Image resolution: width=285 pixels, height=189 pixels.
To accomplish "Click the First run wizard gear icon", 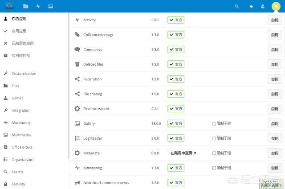I will [x=77, y=109].
